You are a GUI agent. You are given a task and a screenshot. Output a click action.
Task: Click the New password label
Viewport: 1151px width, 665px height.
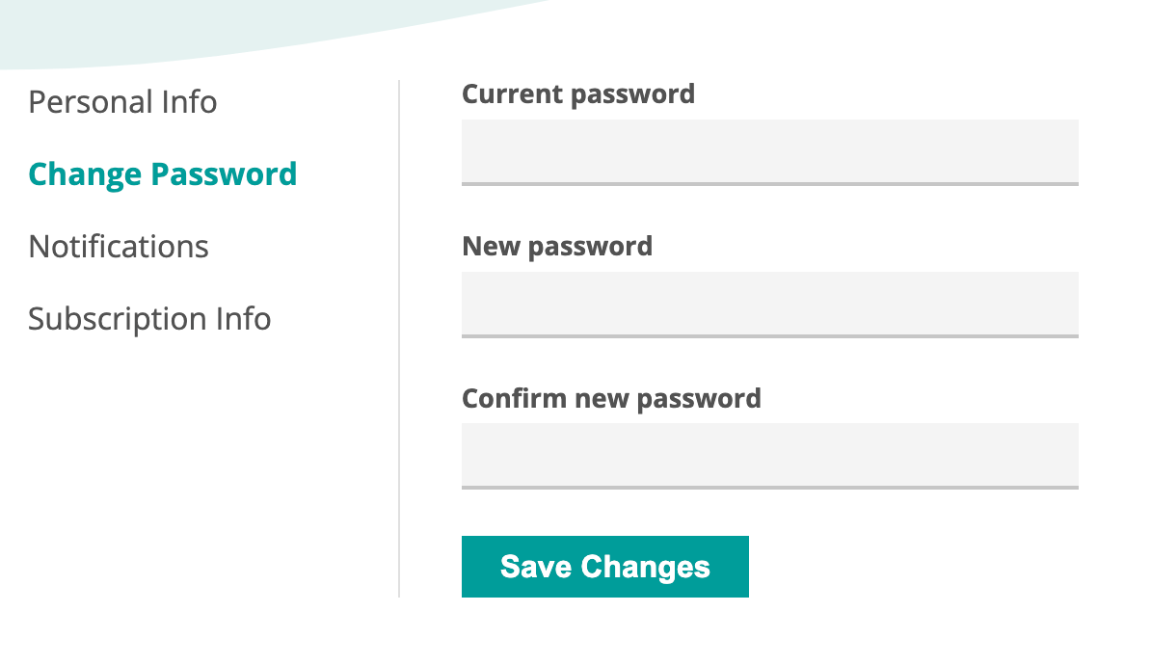[557, 246]
